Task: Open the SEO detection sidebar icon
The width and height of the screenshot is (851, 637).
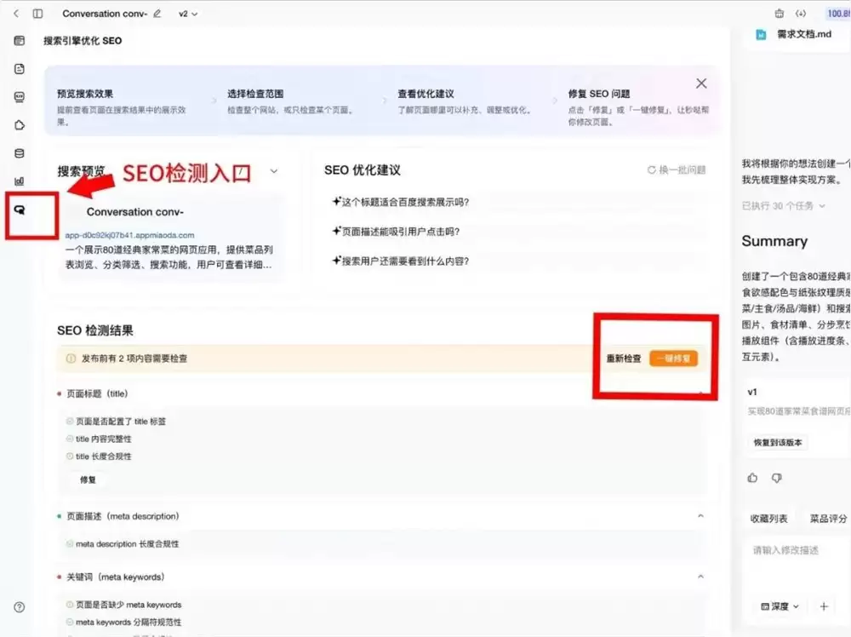Action: 20,209
